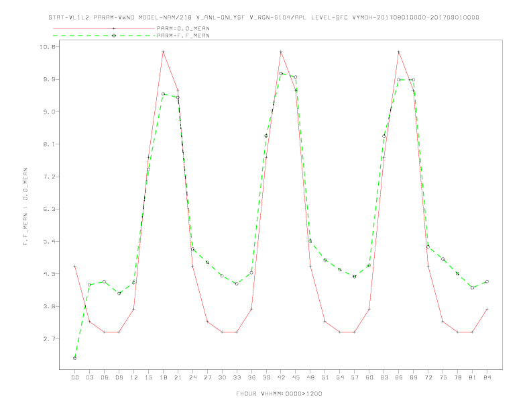The height and width of the screenshot is (411, 531).
Task: Click the 00 forecast hour x-axis label
Action: [75, 377]
